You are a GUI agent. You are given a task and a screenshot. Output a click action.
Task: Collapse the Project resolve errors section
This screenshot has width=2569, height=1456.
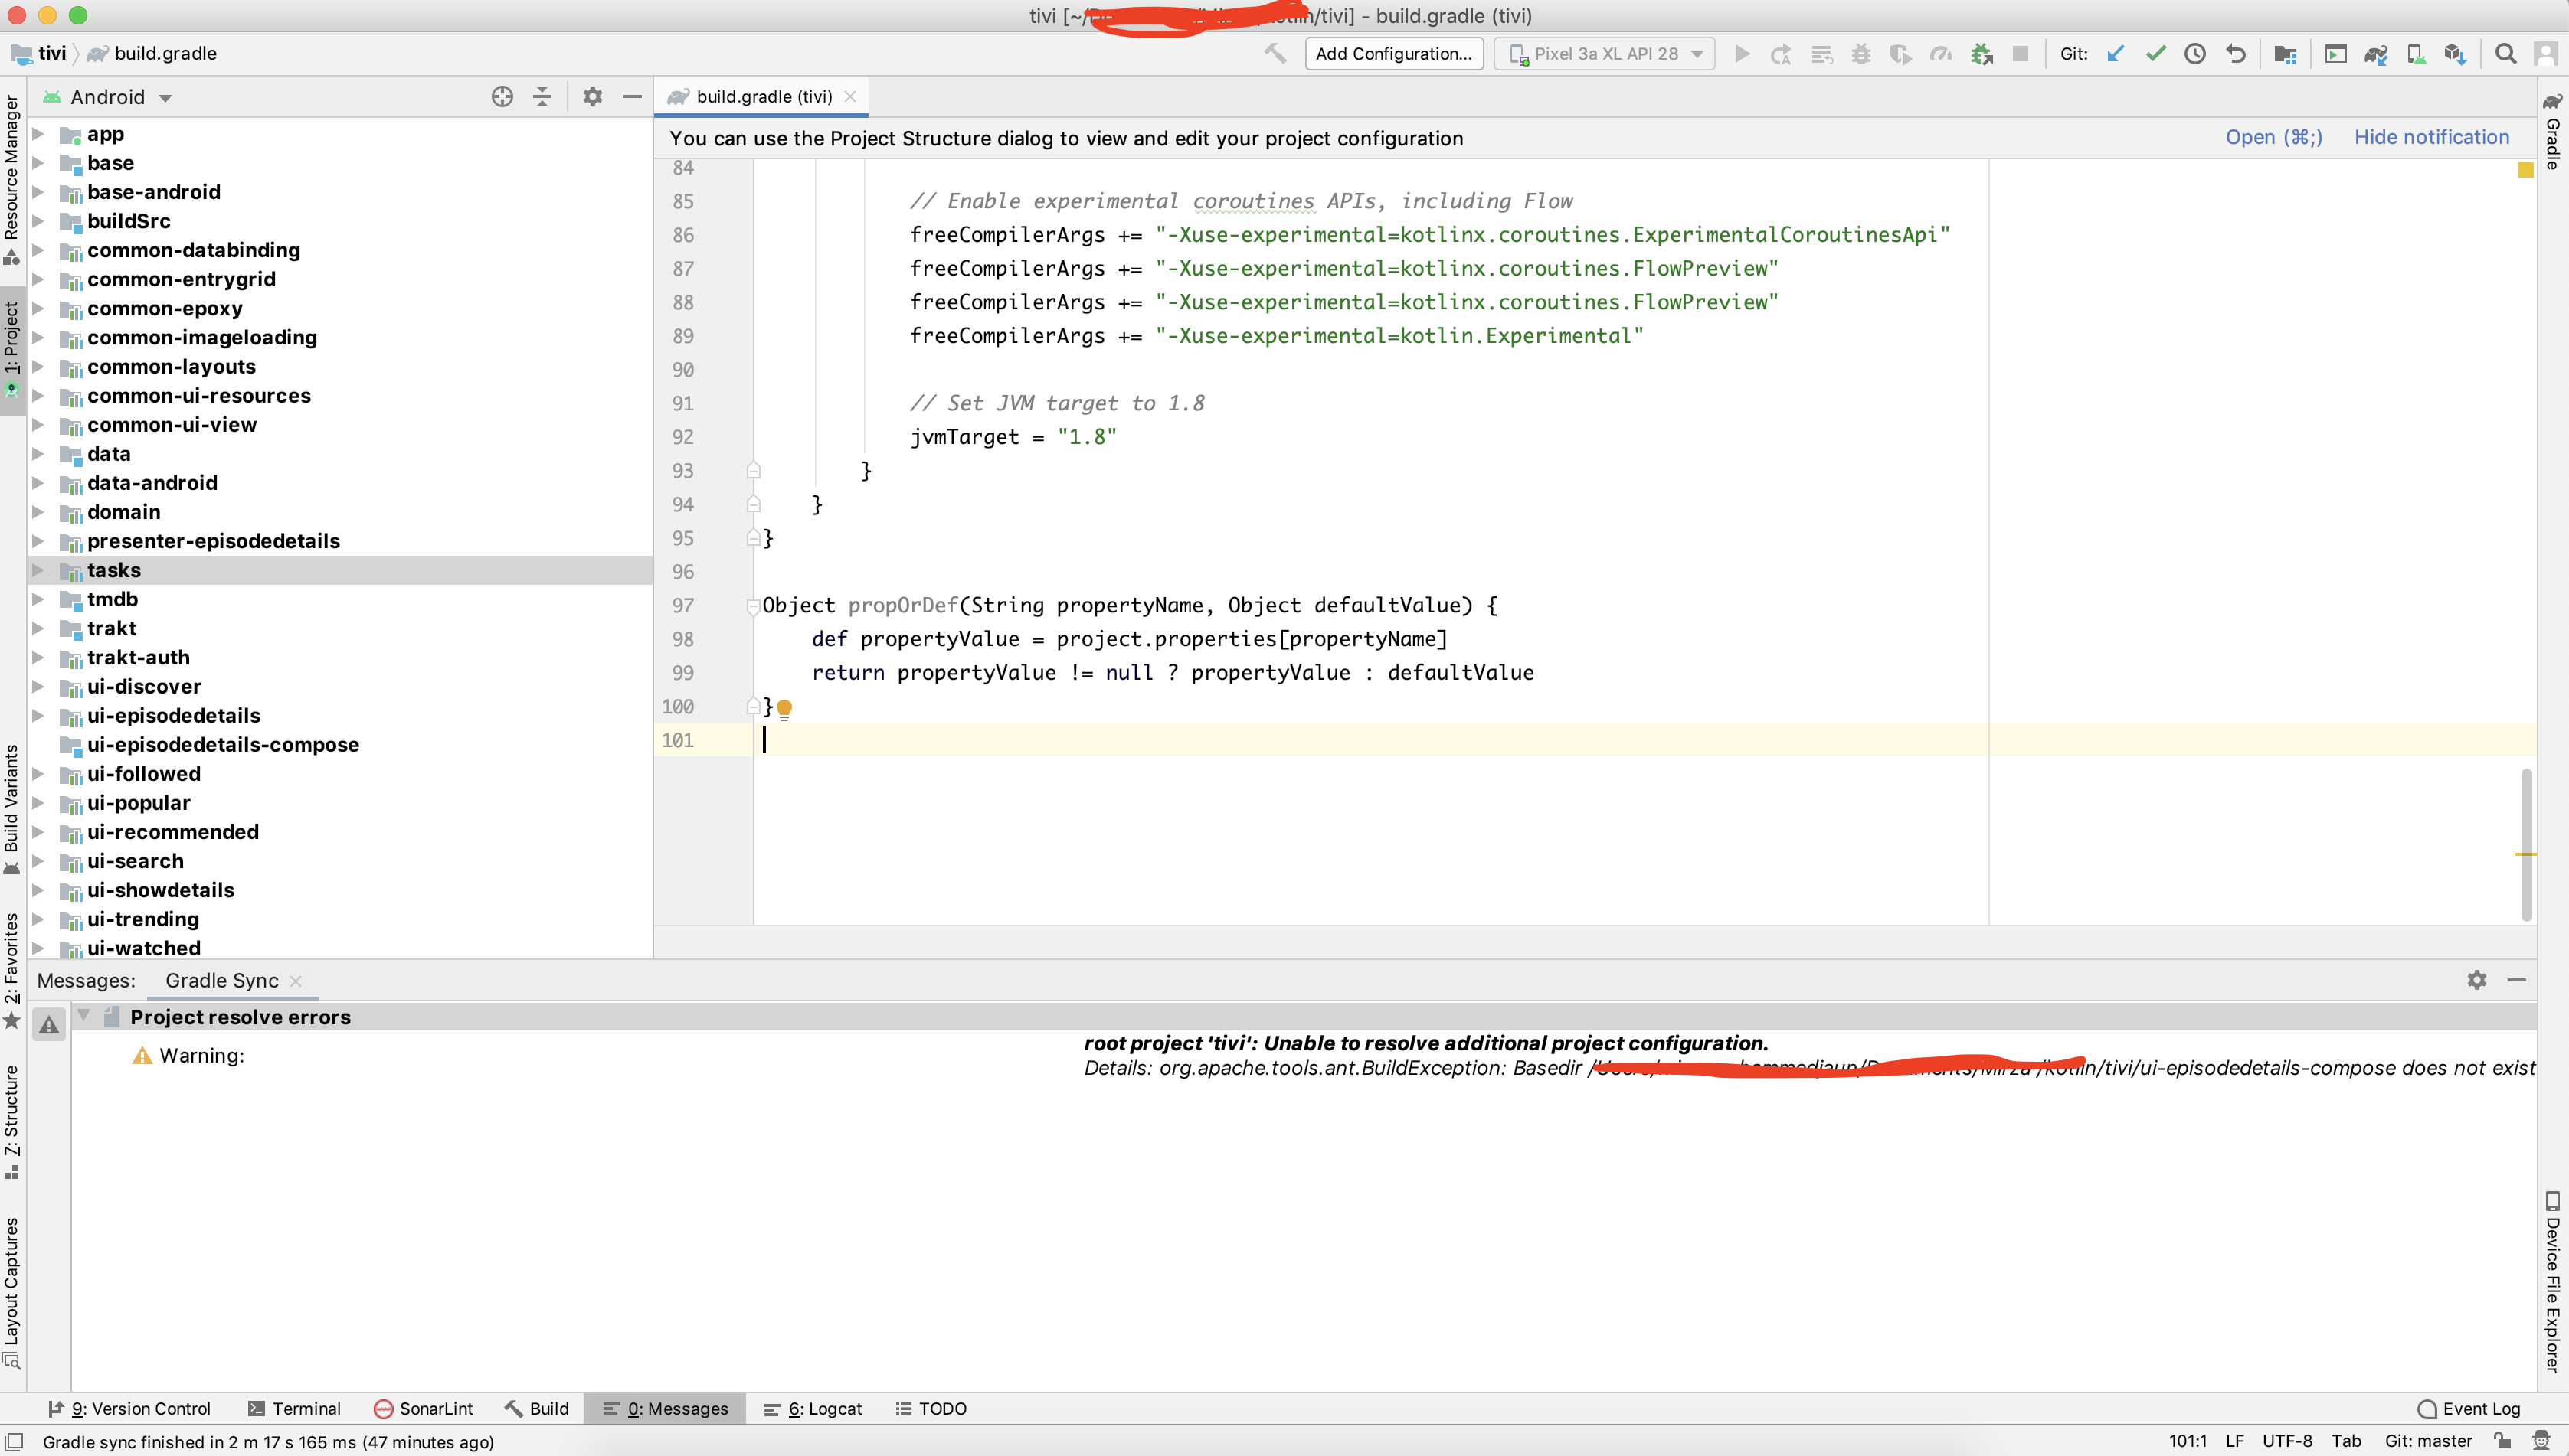click(85, 1016)
